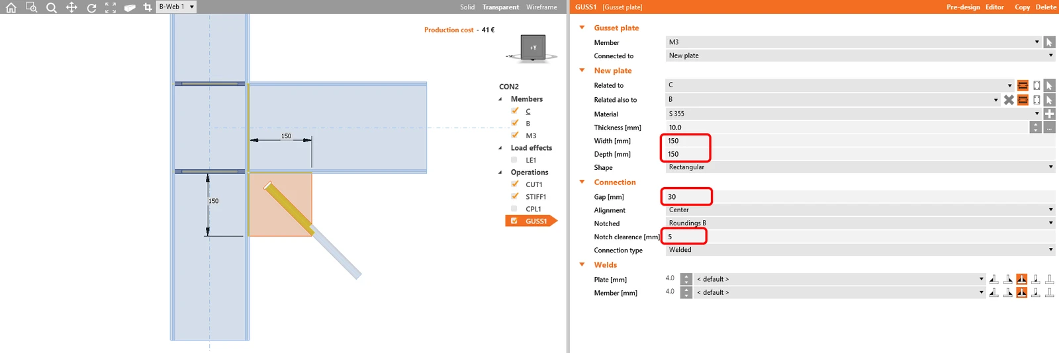Pick member M3 with the cursor icon
This screenshot has width=1059, height=353.
coord(1049,42)
